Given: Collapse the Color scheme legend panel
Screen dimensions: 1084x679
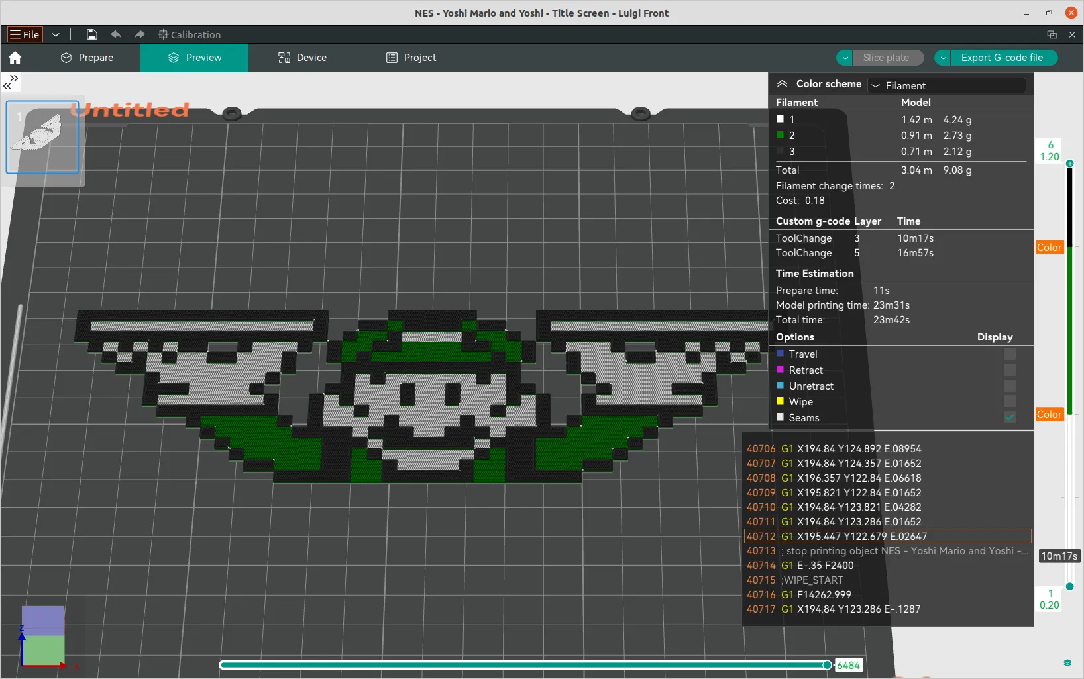Looking at the screenshot, I should [x=782, y=84].
